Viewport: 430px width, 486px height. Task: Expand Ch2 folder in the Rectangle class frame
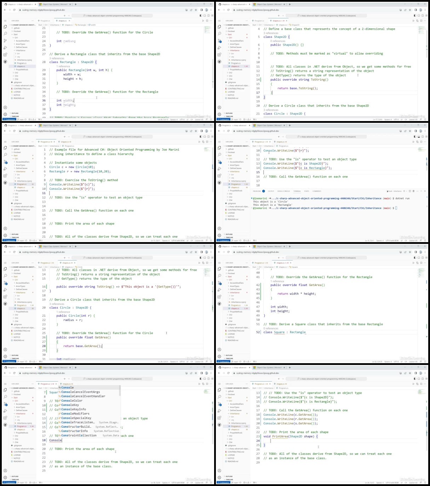tap(16, 73)
